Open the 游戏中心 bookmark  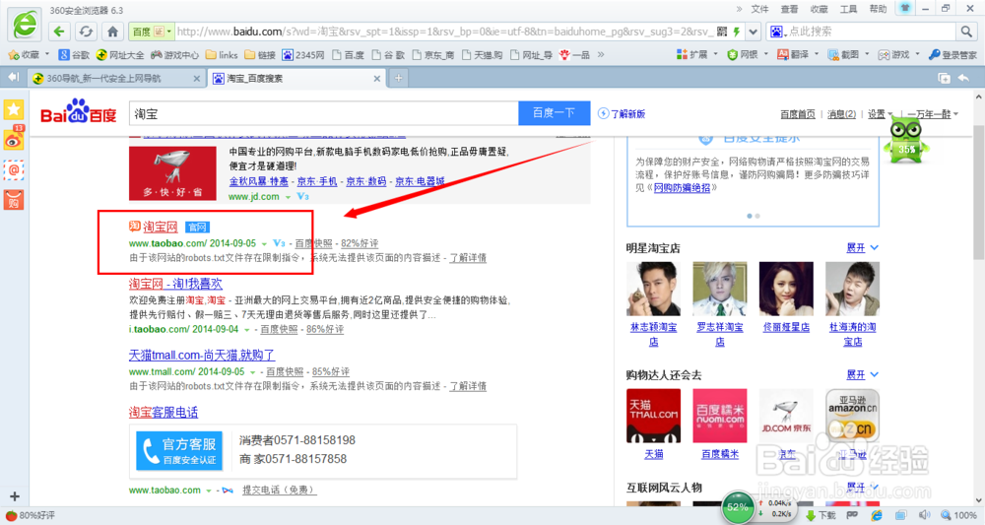point(174,55)
